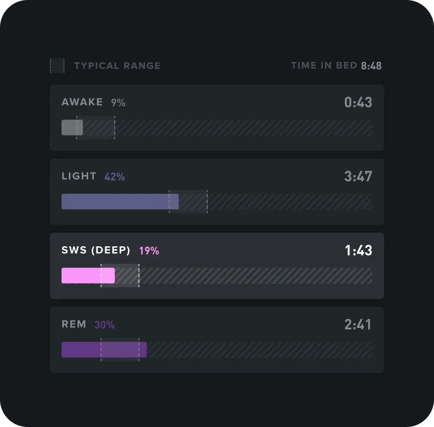
Task: Click the REM duration 2:41
Action: click(358, 324)
